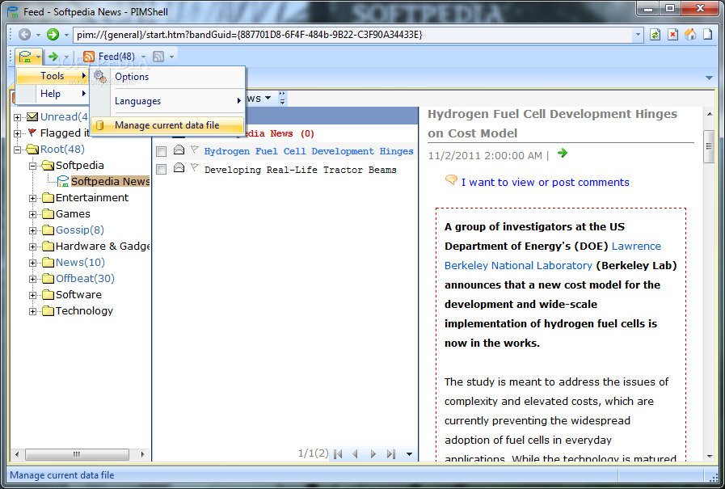Open dropdown arrow next to Feed(48)
The height and width of the screenshot is (489, 725).
click(x=143, y=57)
